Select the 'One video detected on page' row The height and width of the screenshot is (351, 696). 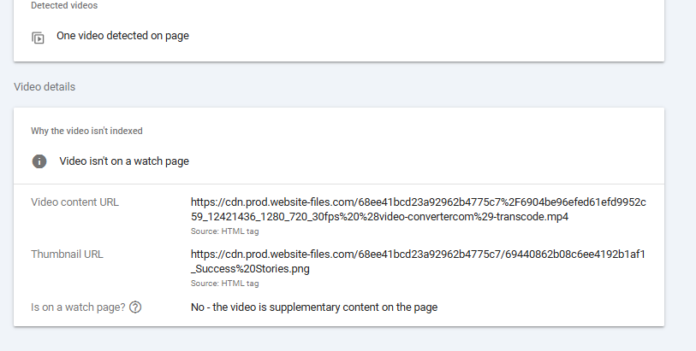[x=122, y=36]
